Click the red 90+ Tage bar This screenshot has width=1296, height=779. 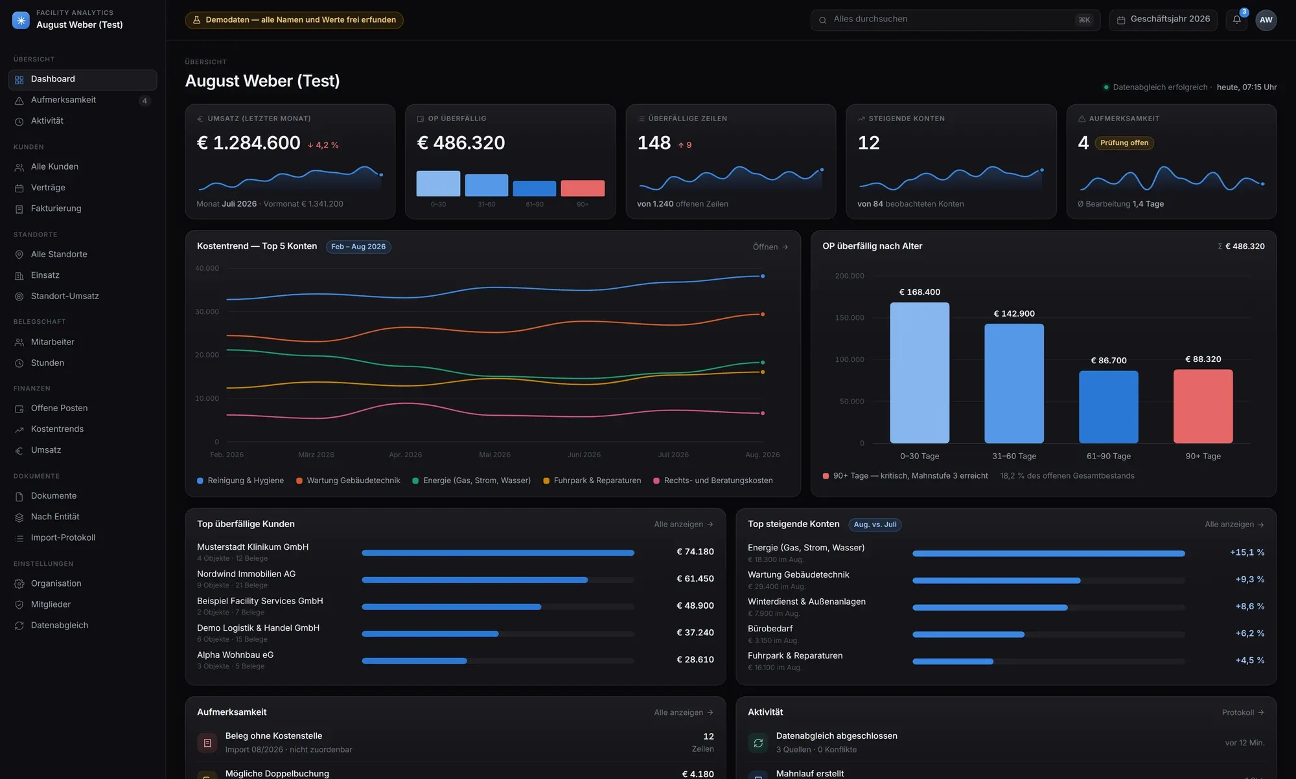1203,407
